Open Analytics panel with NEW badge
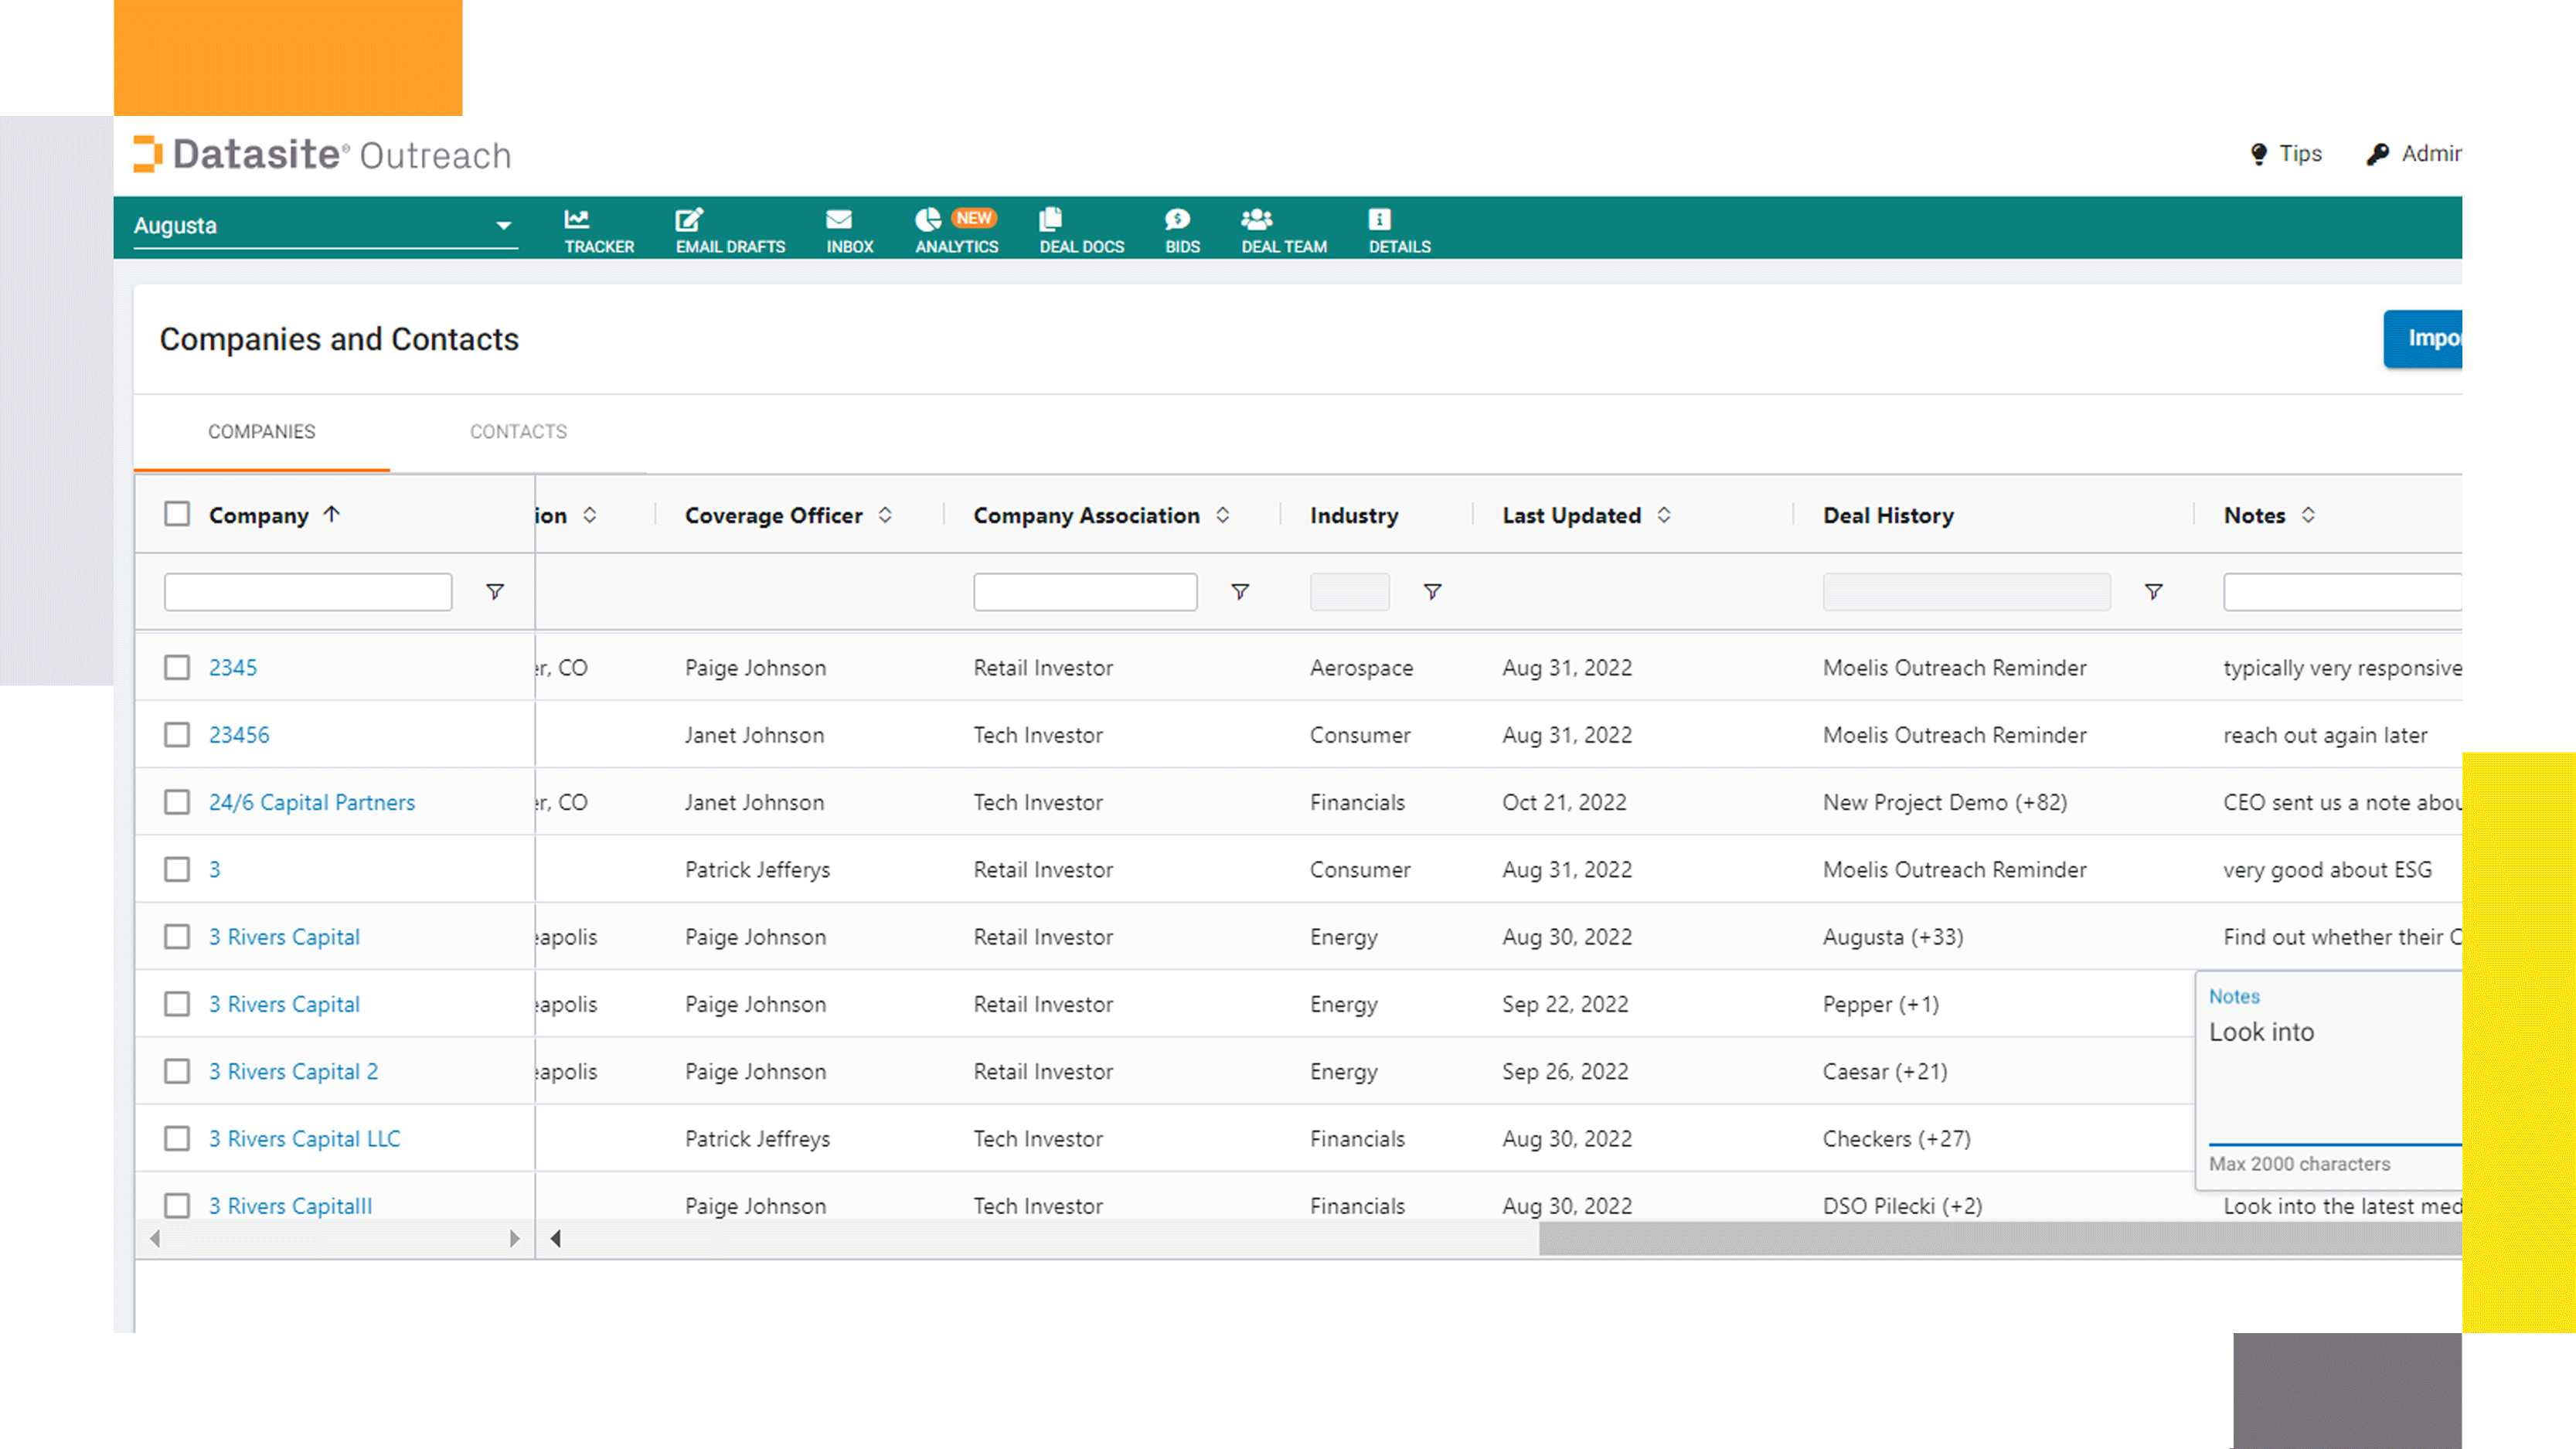Screen dimensions: 2576x1449 pos(955,226)
